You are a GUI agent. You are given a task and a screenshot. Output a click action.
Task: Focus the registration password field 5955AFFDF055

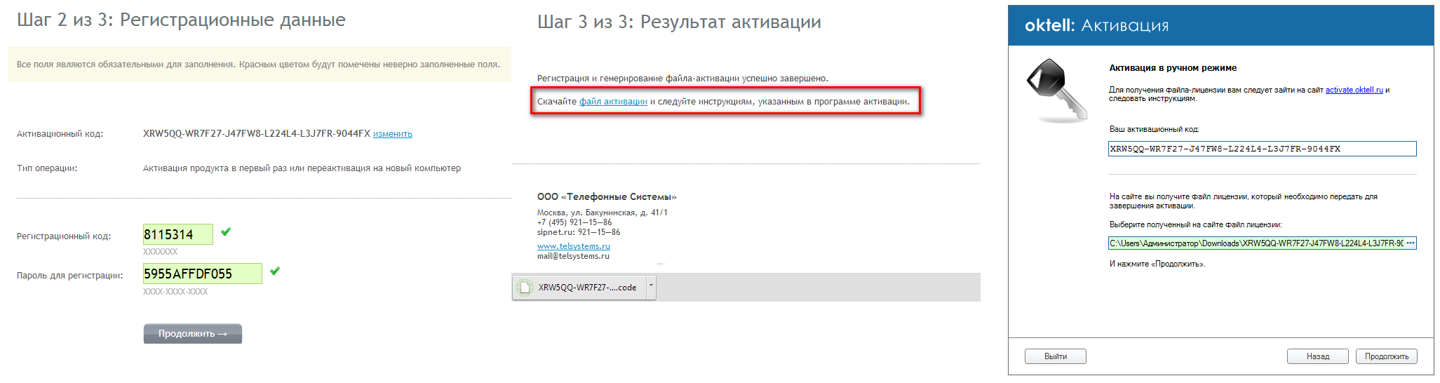pos(202,274)
